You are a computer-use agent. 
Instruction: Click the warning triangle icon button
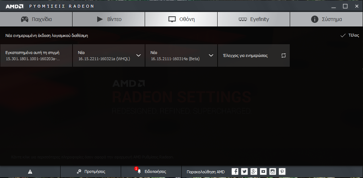tap(30, 172)
